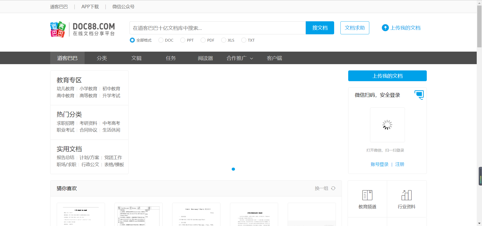Click the 热门分类 section heading

[69, 115]
